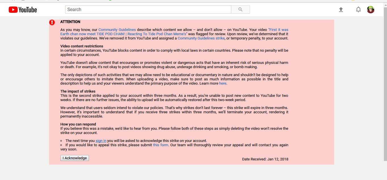Open the flagged video title link
Viewport: 387px width, 180px height.
174,32
